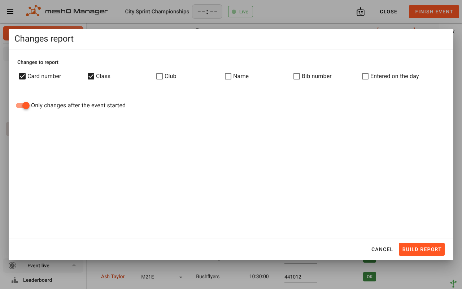The image size is (462, 289).
Task: Open class dropdown for Ash Taylor
Action: tap(181, 277)
